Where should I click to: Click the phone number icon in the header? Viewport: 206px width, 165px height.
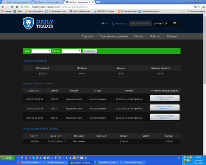point(113,24)
